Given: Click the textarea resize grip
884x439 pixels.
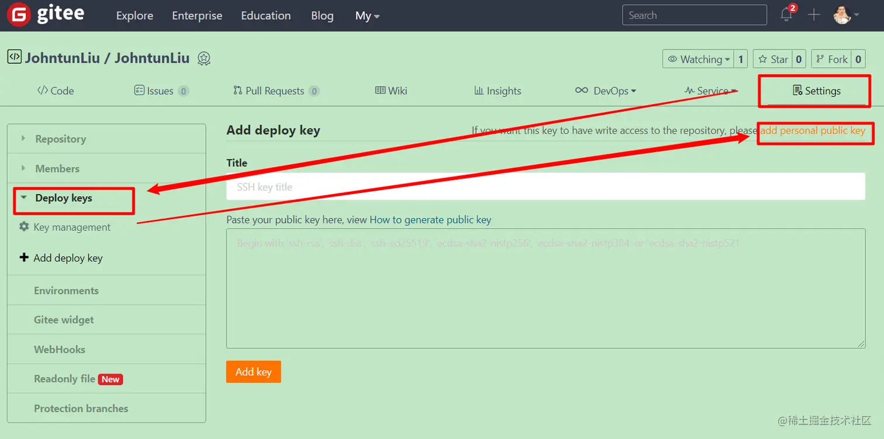Looking at the screenshot, I should [x=861, y=344].
